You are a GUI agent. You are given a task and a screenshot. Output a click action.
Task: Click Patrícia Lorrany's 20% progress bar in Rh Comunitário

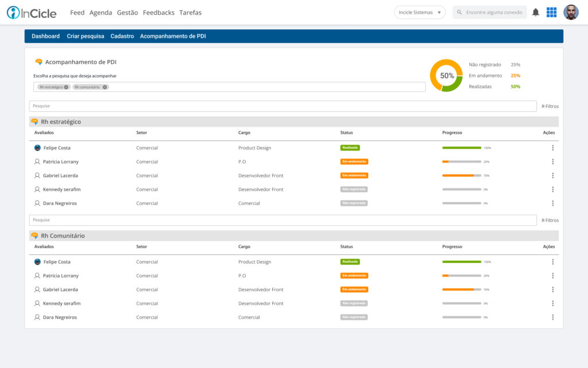[x=462, y=276]
